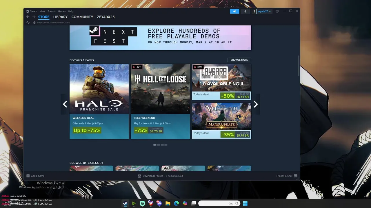Click the Add a Game plus icon
This screenshot has width=371, height=208.
pyautogui.click(x=28, y=176)
